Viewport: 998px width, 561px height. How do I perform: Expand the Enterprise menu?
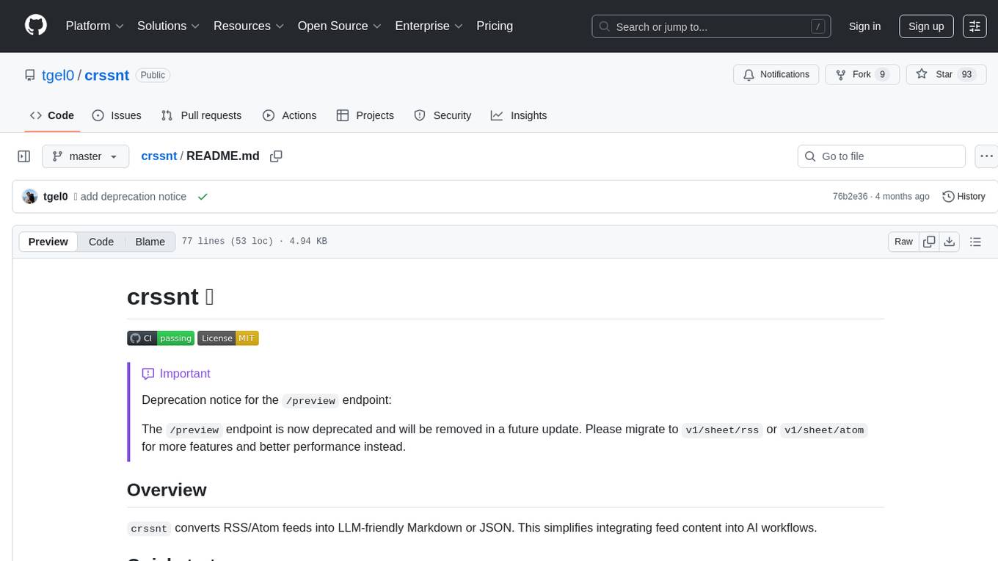tap(429, 26)
